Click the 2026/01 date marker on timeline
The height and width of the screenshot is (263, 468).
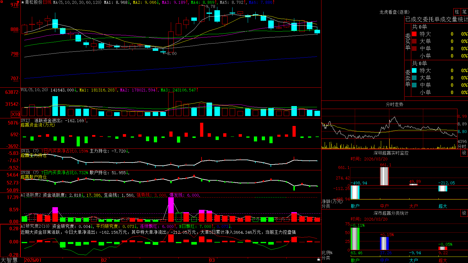pyautogui.click(x=33, y=260)
